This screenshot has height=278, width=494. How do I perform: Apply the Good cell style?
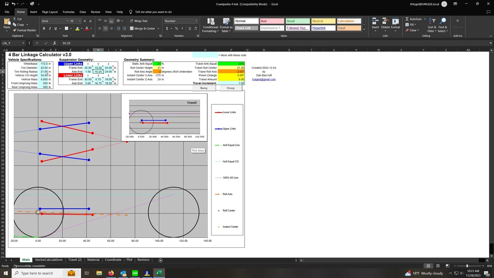[x=298, y=21]
